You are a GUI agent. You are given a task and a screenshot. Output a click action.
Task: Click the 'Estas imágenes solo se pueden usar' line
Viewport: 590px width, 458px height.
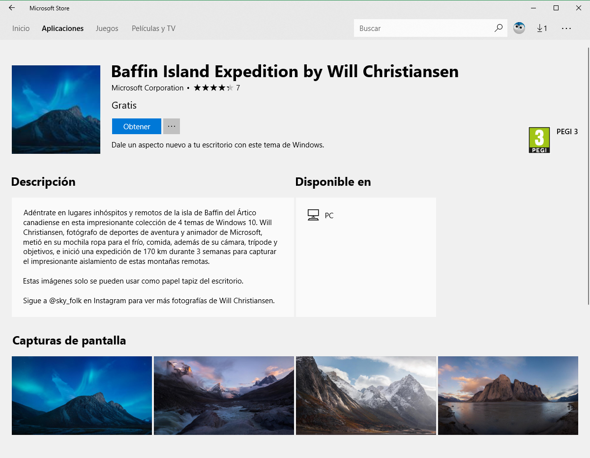133,281
